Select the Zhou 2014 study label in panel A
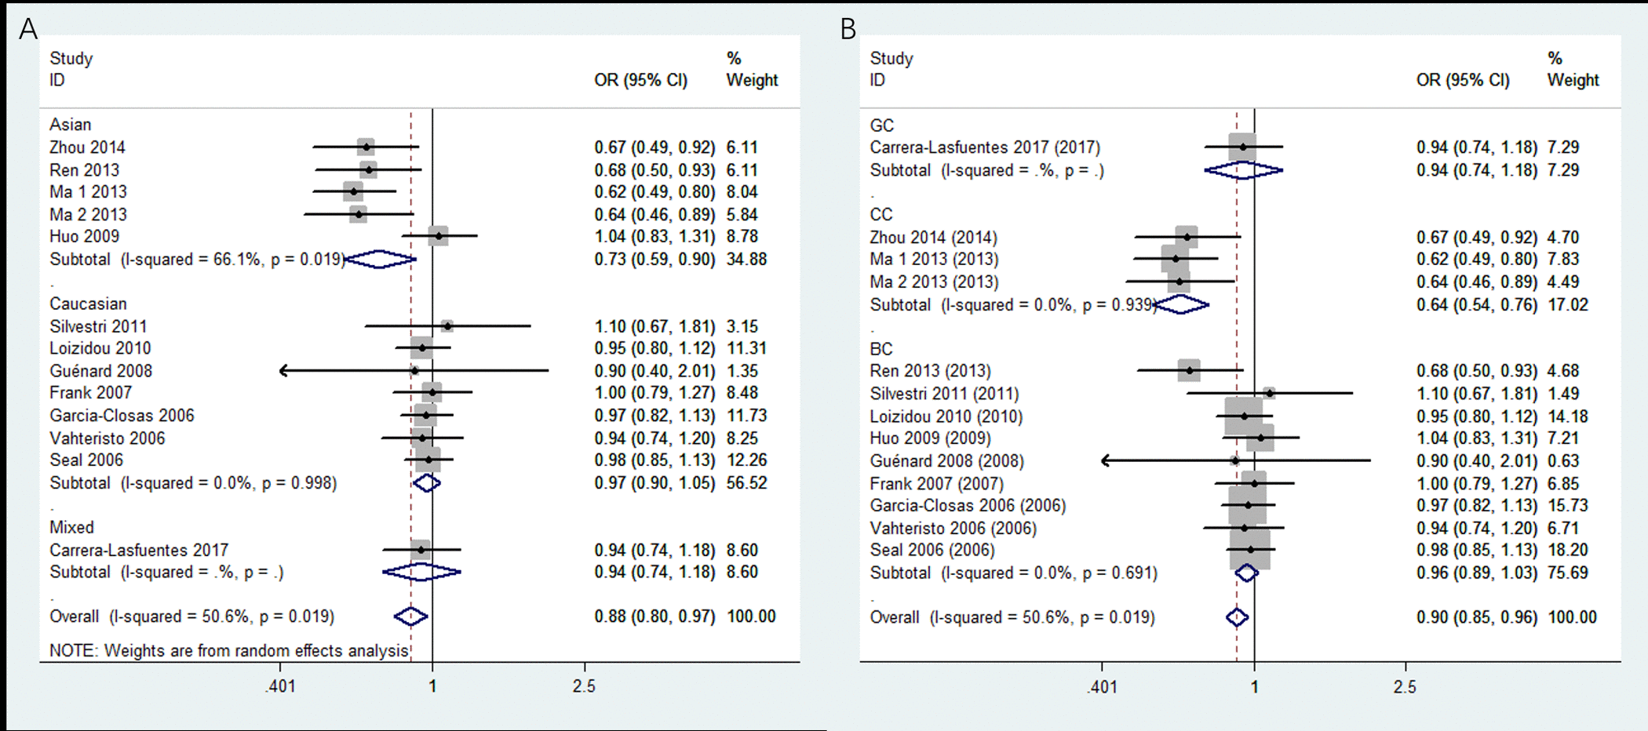Viewport: 1648px width, 731px height. coord(87,147)
